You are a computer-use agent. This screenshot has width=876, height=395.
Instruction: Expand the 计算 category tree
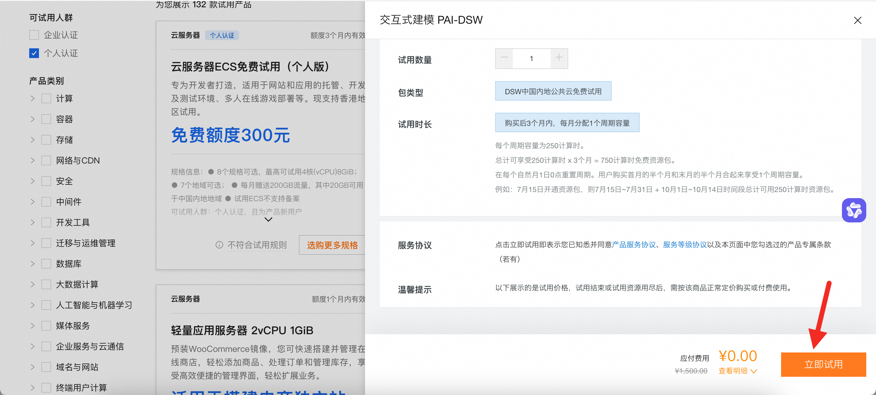tap(33, 98)
